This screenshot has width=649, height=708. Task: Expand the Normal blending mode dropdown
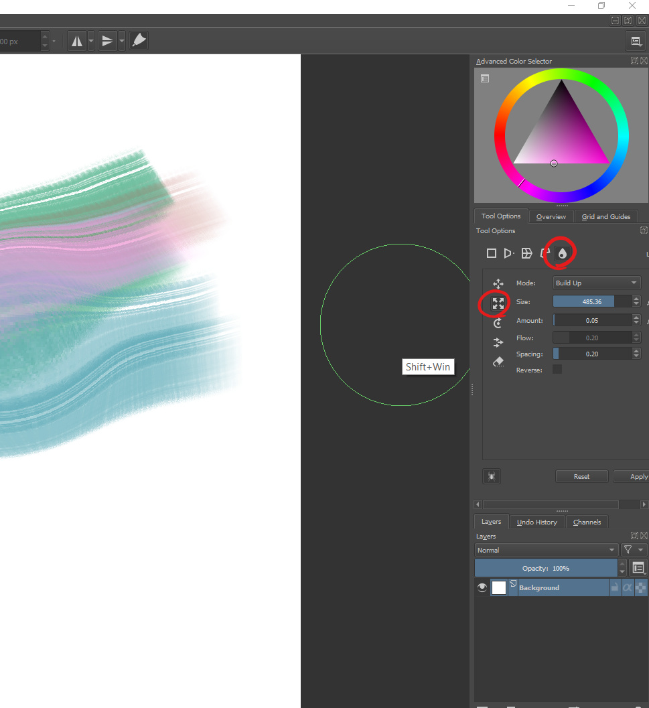(x=546, y=550)
